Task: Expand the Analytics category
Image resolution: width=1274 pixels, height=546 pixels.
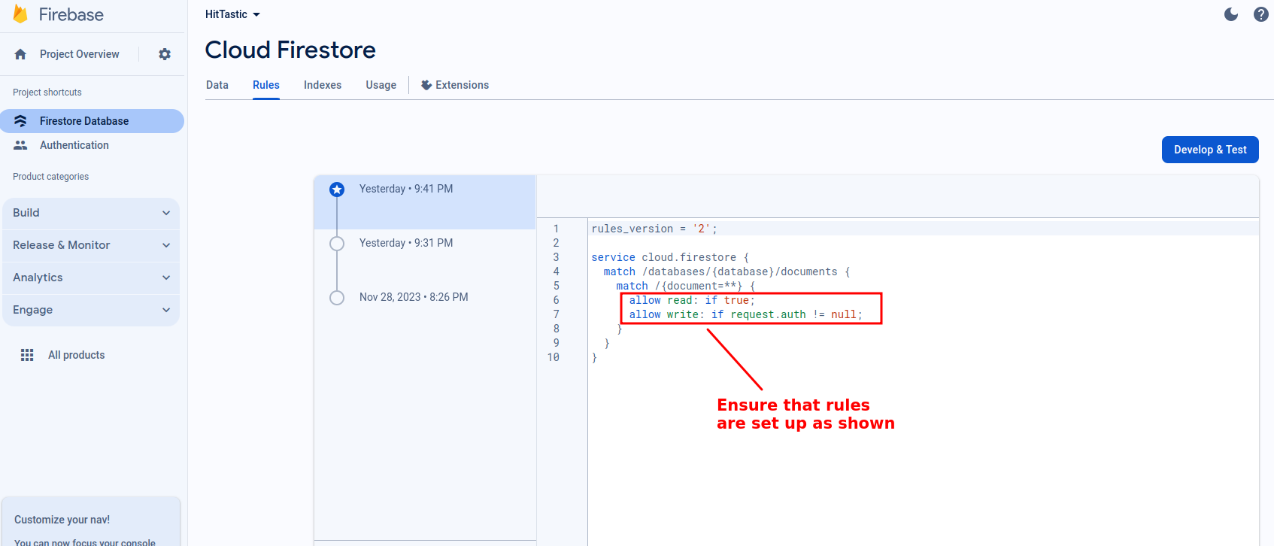Action: point(91,278)
